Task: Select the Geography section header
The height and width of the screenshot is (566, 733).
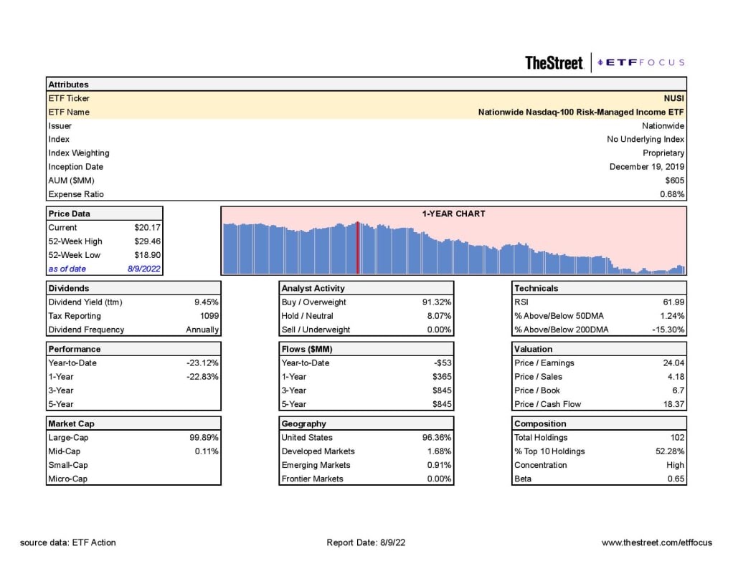Action: pyautogui.click(x=303, y=423)
